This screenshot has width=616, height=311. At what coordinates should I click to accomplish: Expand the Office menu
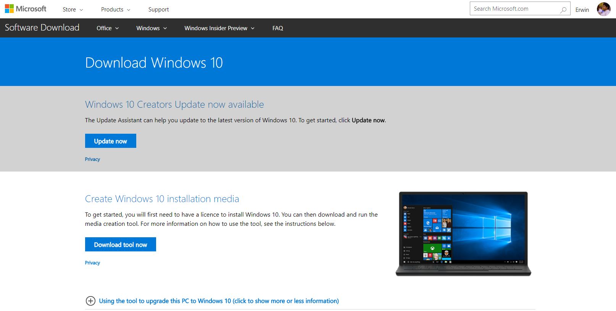point(108,28)
